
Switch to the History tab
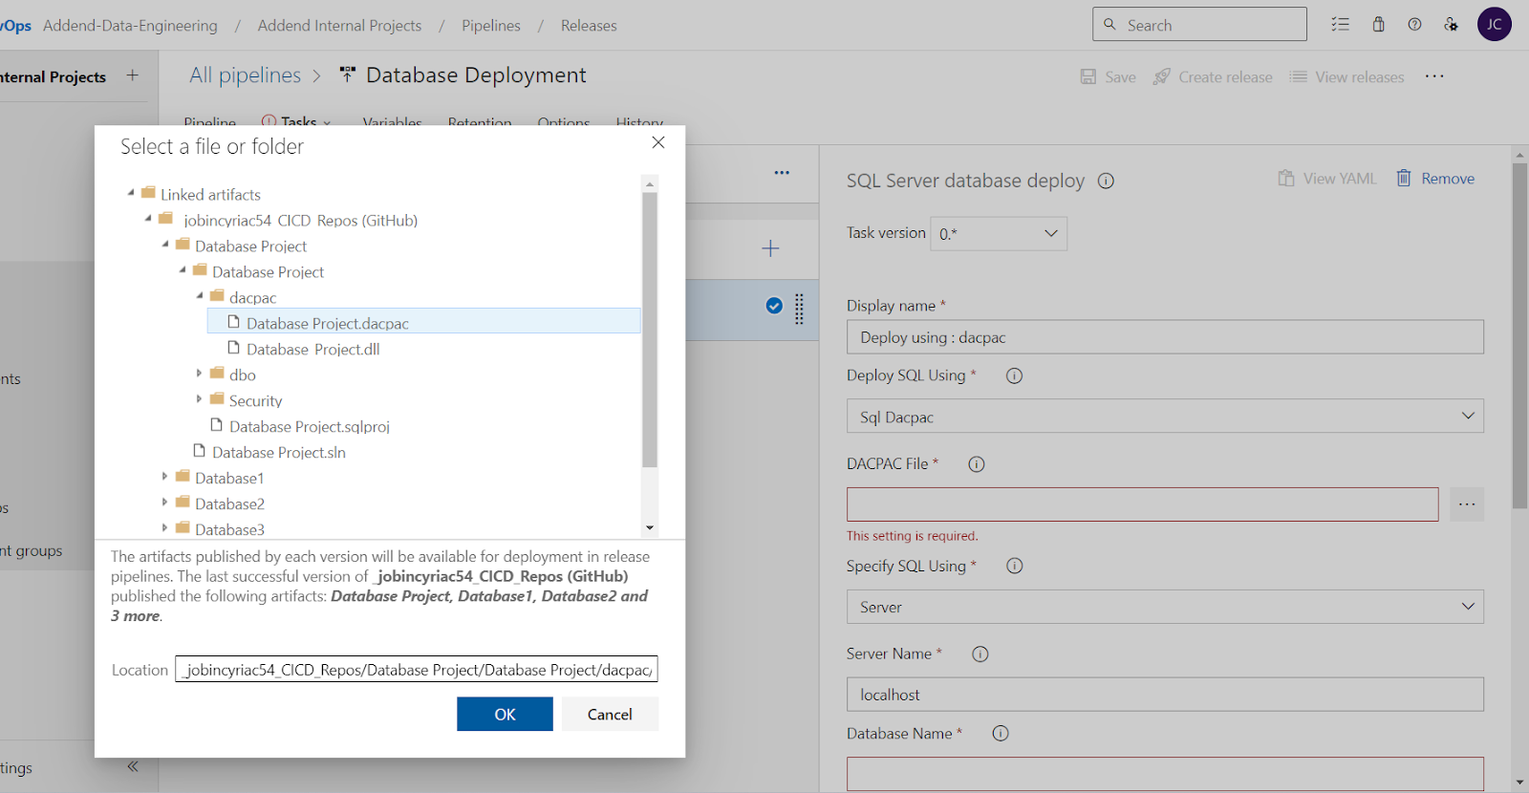[x=639, y=122]
